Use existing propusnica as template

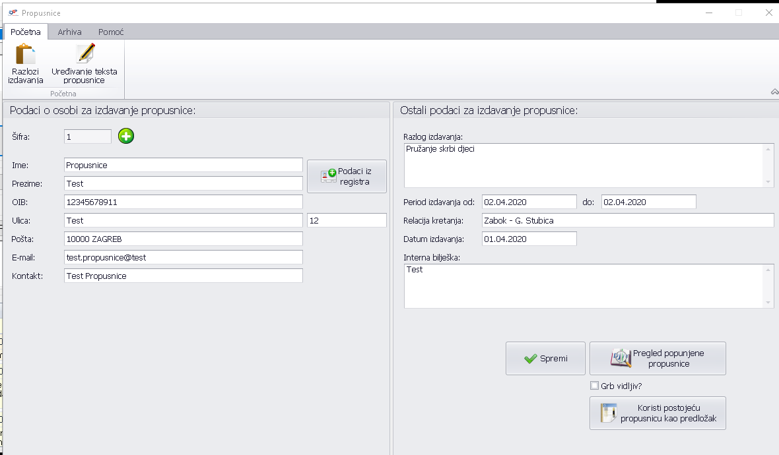point(658,413)
